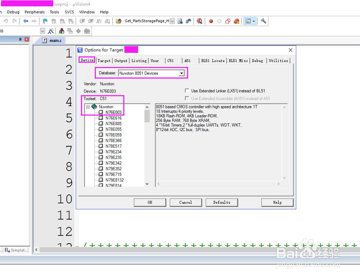Click the Help button in dialog

(x=277, y=202)
